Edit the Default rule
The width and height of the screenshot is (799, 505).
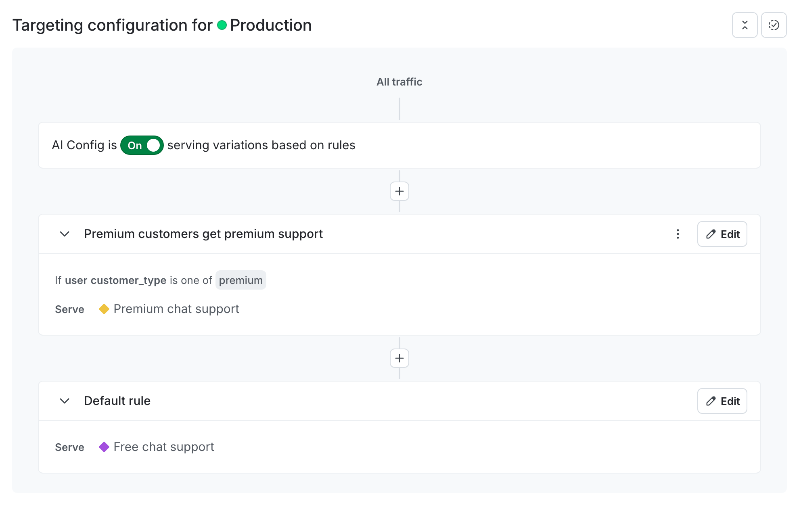click(722, 401)
